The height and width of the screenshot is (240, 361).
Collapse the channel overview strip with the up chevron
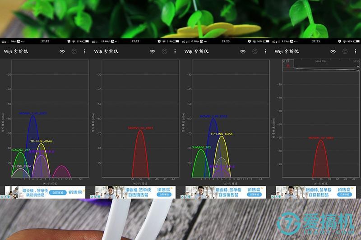point(358,67)
